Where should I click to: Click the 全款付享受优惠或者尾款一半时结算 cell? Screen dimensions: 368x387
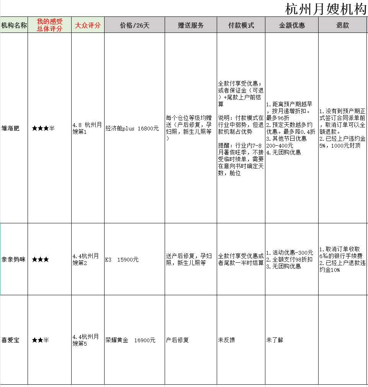[241, 259]
